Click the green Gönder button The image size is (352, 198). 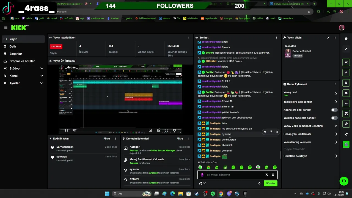click(x=271, y=183)
